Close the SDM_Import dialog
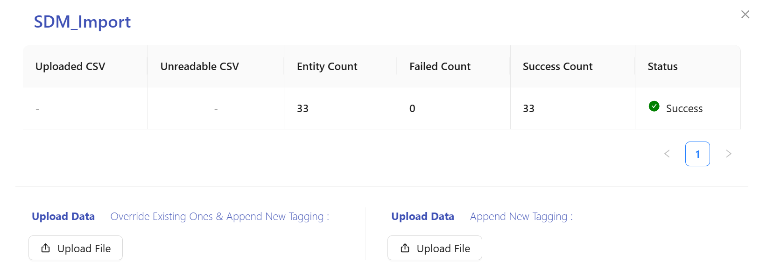Image resolution: width=767 pixels, height=270 pixels. pos(745,14)
